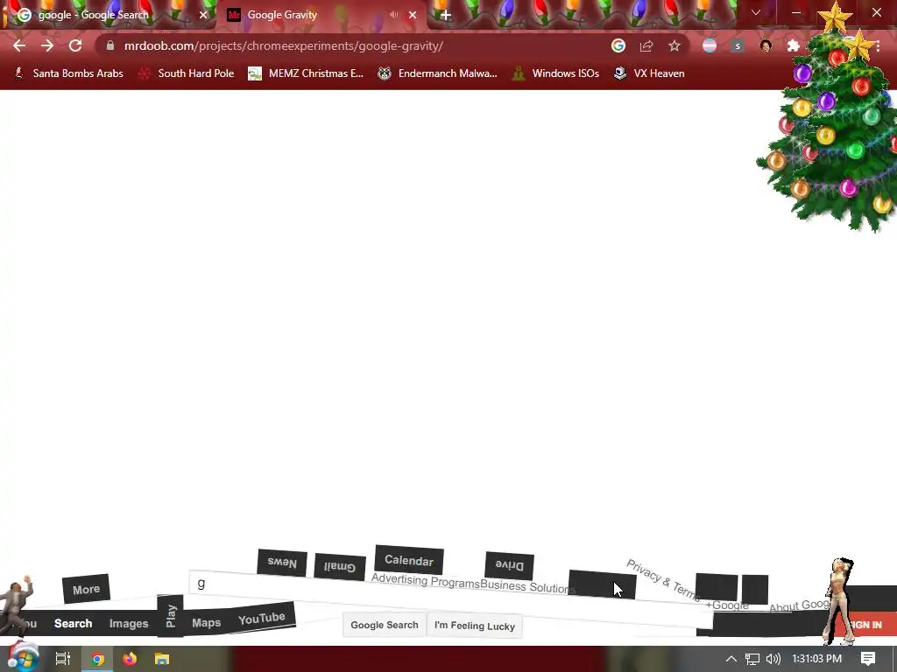Image resolution: width=897 pixels, height=672 pixels.
Task: Click the Chrome taskbar icon
Action: [98, 659]
